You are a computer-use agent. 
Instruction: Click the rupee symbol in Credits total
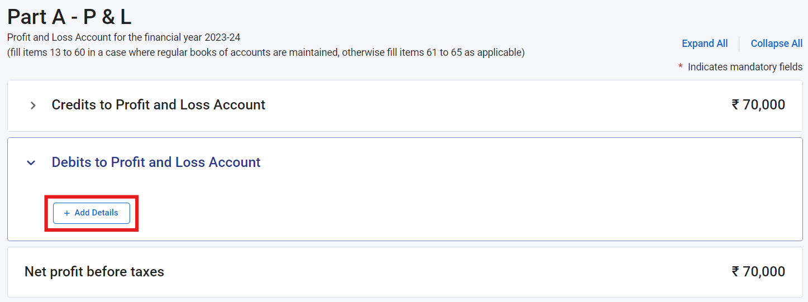[x=735, y=105]
